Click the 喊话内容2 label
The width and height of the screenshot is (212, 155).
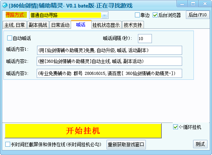click(17, 61)
